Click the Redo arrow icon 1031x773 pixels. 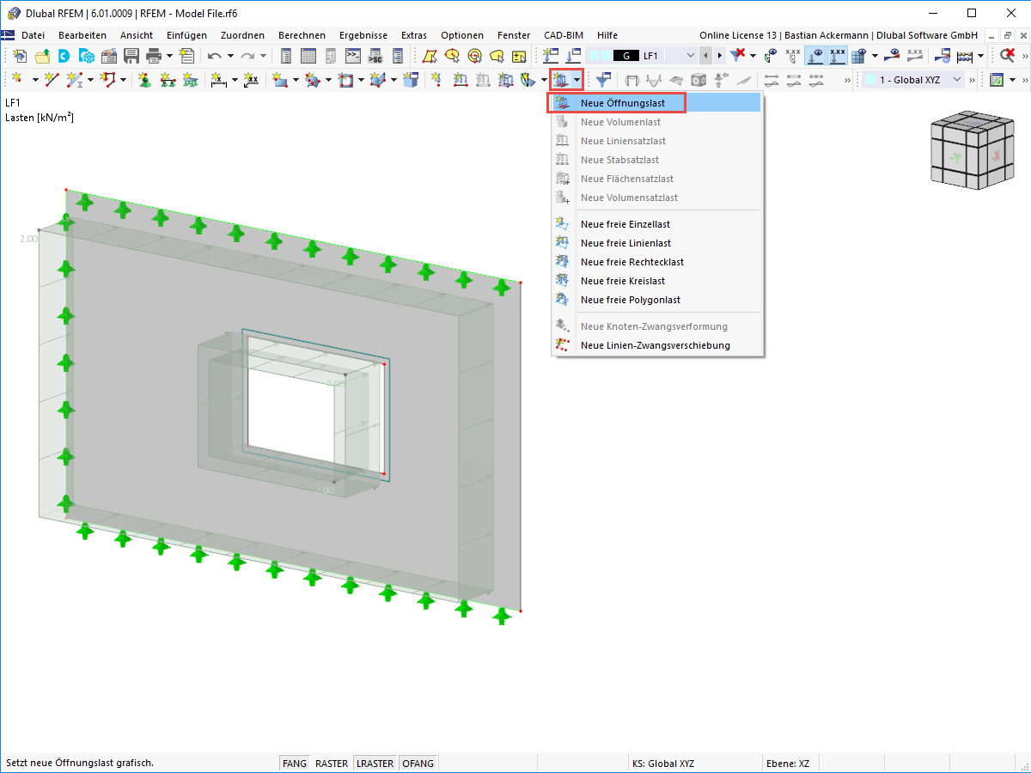point(247,56)
